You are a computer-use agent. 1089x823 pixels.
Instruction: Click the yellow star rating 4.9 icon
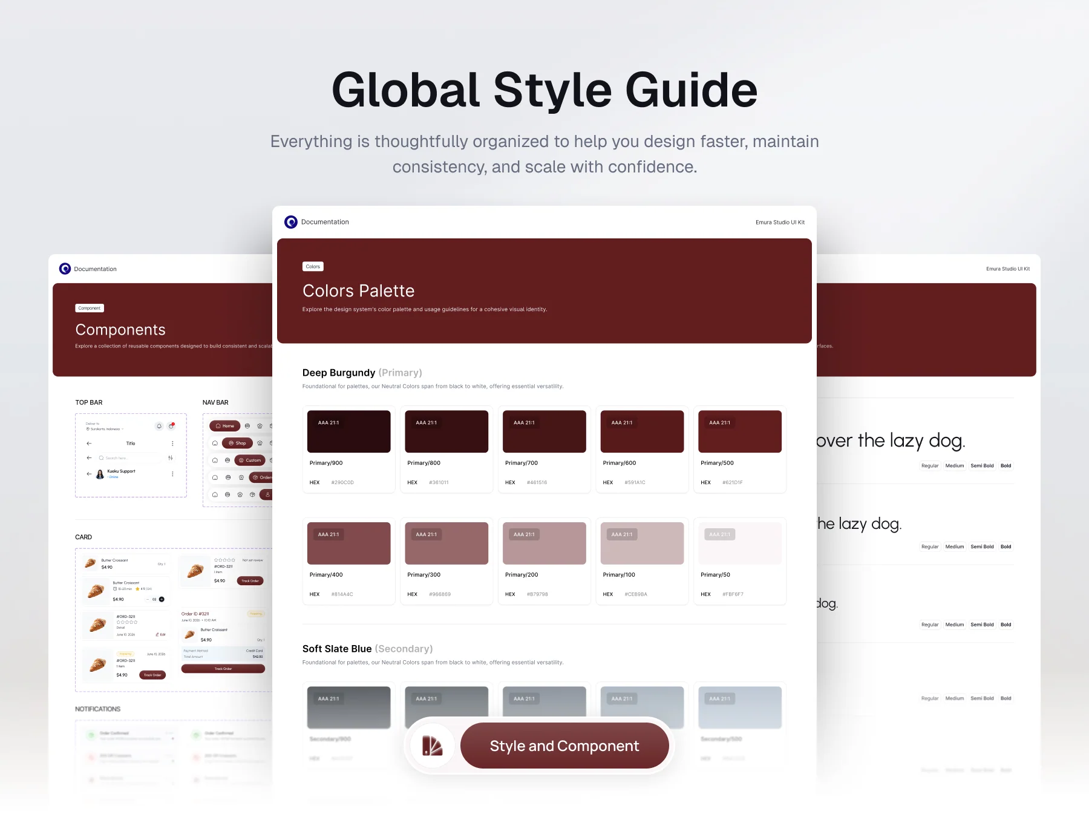tap(137, 589)
